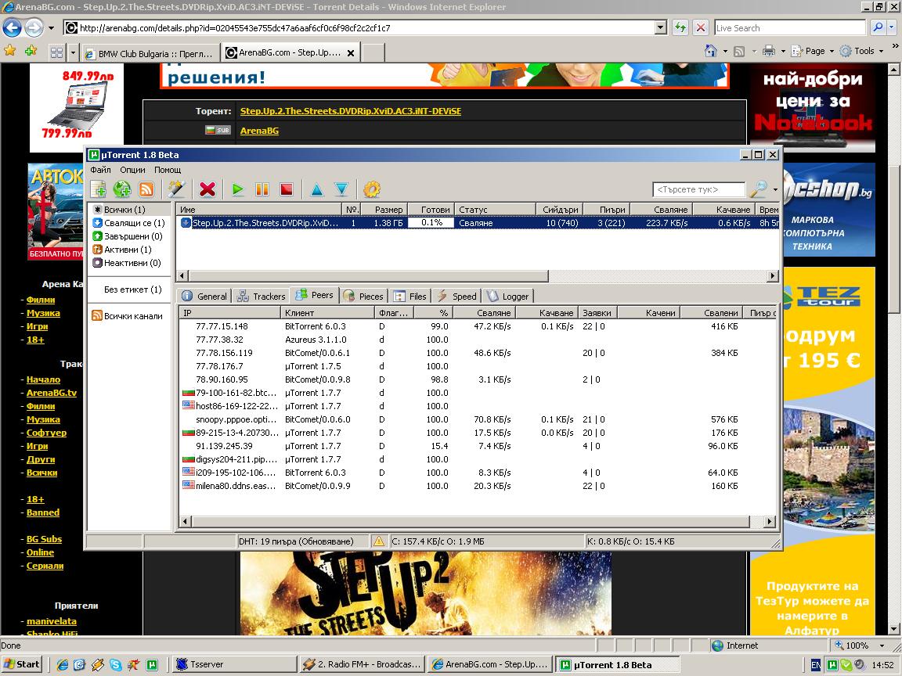Click the Add to Favorites icon

[x=31, y=51]
